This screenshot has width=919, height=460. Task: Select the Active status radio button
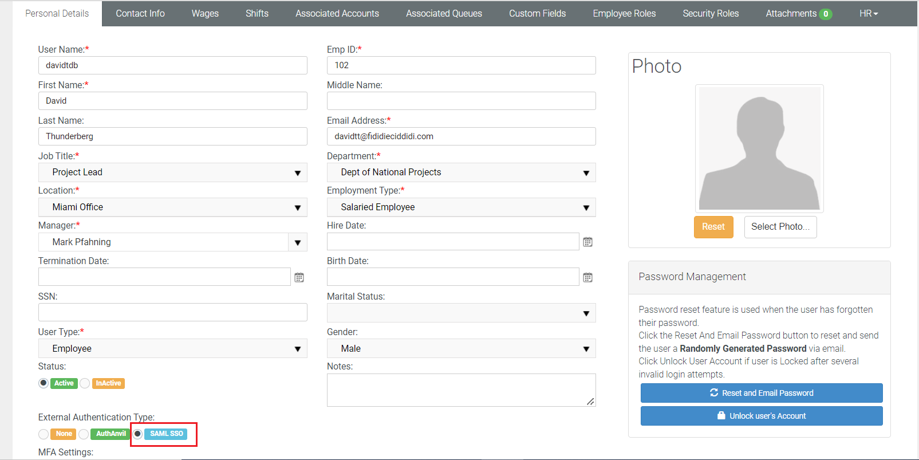click(44, 383)
